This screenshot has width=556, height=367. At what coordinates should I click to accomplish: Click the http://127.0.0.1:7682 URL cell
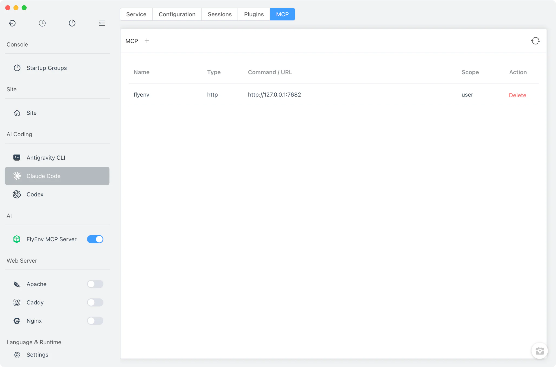[x=274, y=95]
